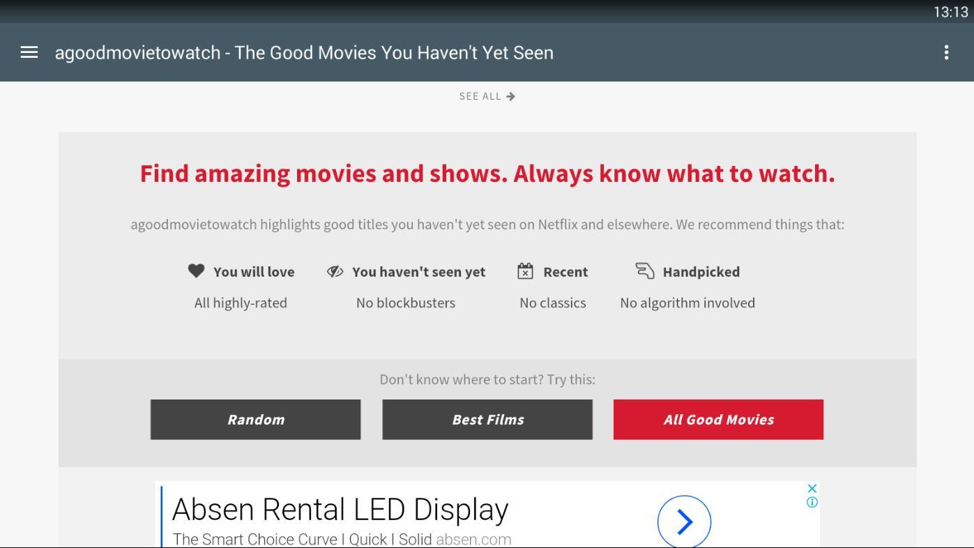
Task: Open All Good Movies button
Action: click(x=718, y=420)
